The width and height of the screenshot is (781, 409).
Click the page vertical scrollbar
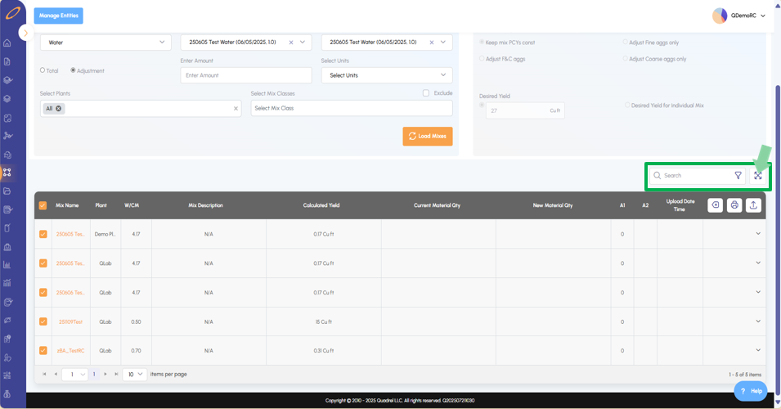coord(778,239)
